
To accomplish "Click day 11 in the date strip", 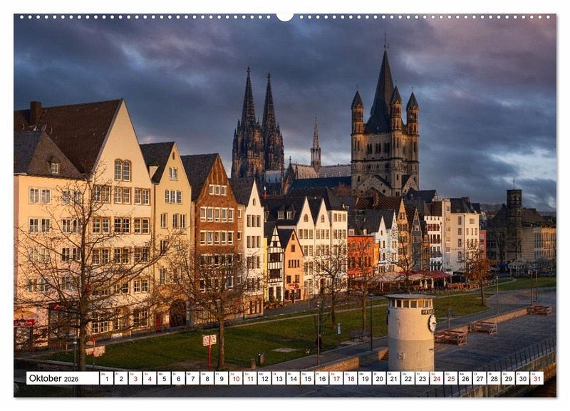I will (x=249, y=378).
